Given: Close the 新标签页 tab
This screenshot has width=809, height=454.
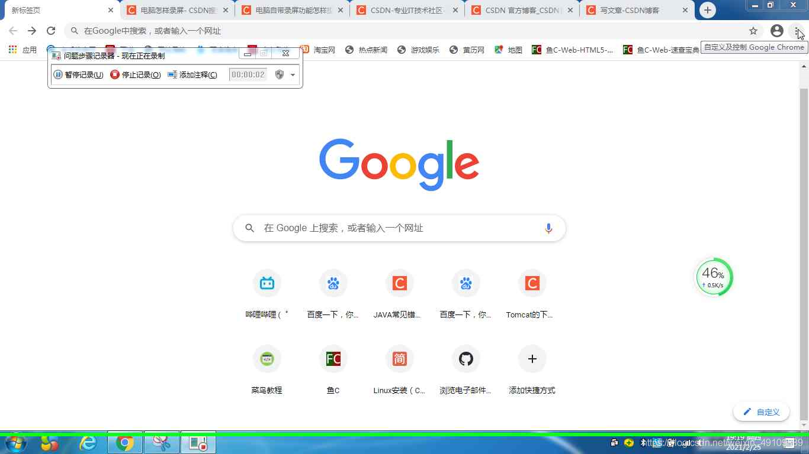Looking at the screenshot, I should pyautogui.click(x=111, y=10).
